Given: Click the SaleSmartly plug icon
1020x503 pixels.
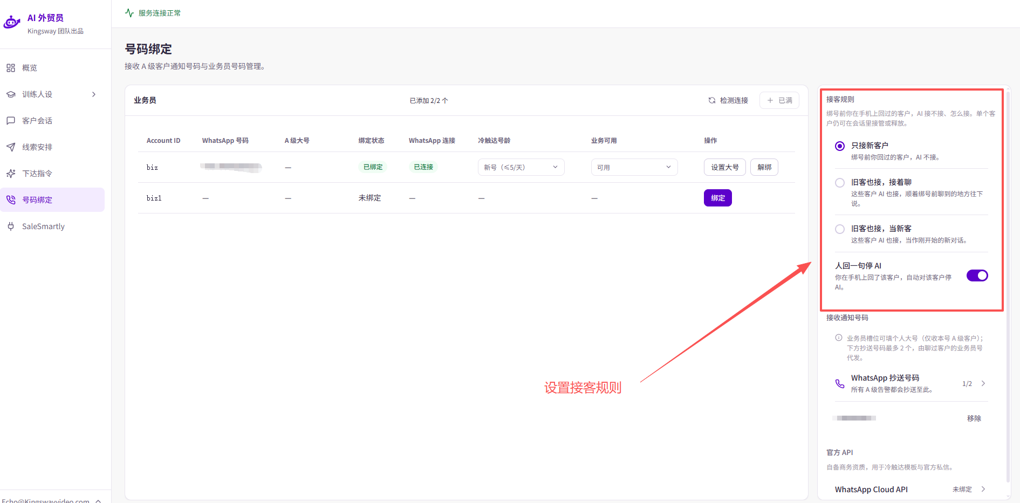Looking at the screenshot, I should click(x=11, y=226).
